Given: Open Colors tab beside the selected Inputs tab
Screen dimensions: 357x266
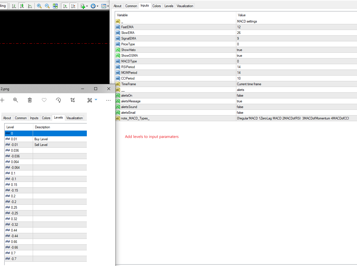Looking at the screenshot, I should click(x=157, y=6).
